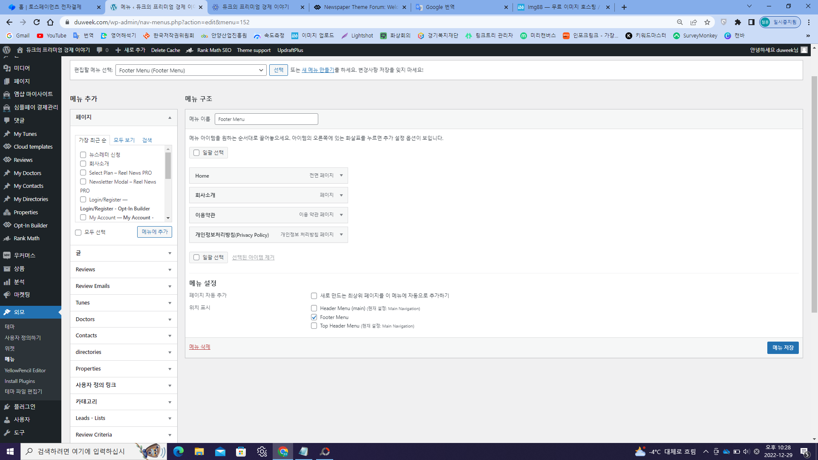Open the Mail app from taskbar

[x=220, y=451]
